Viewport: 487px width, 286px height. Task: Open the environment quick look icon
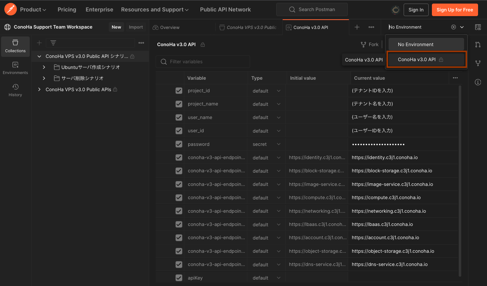478,27
